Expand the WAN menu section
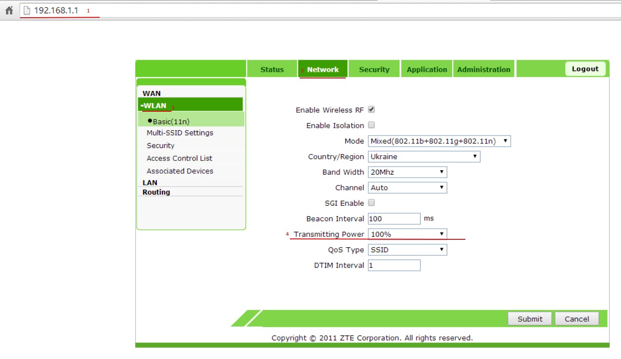This screenshot has height=359, width=621. click(x=152, y=94)
